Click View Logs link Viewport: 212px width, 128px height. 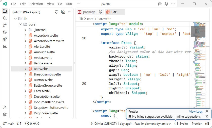point(196,111)
